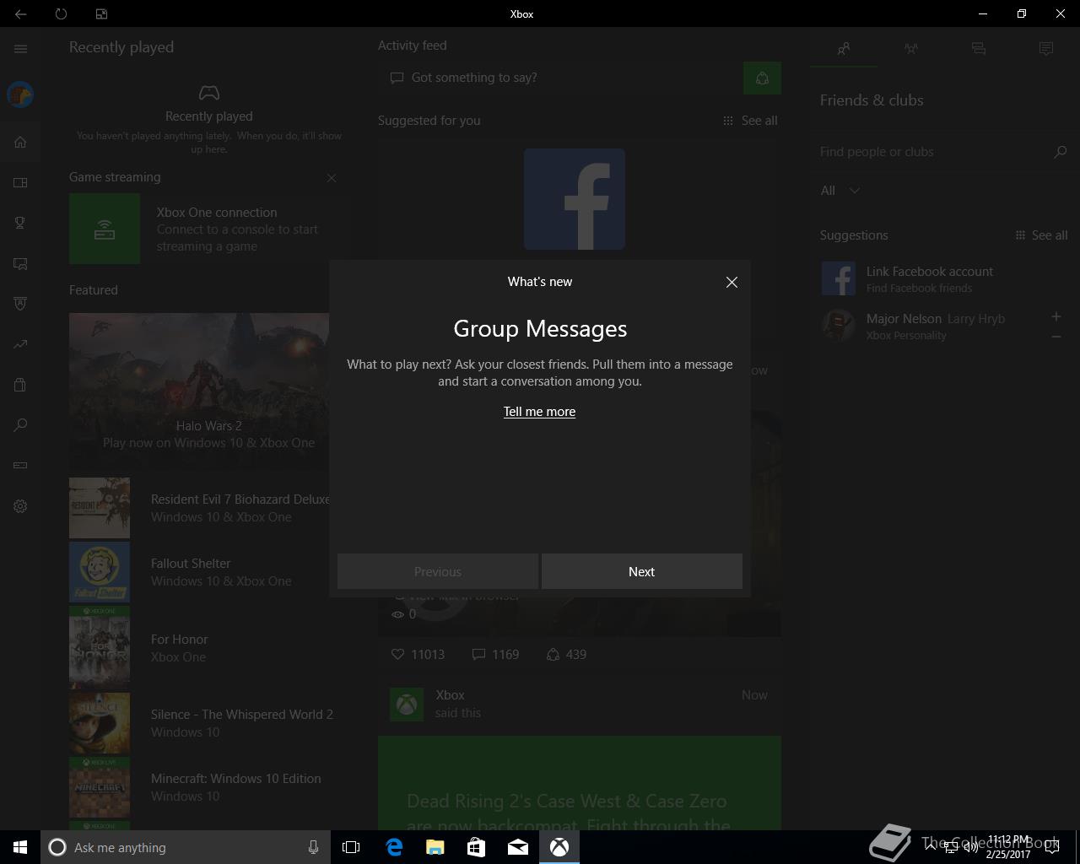Open Dead Rising 2 backcompat post
Image resolution: width=1080 pixels, height=864 pixels.
580,783
